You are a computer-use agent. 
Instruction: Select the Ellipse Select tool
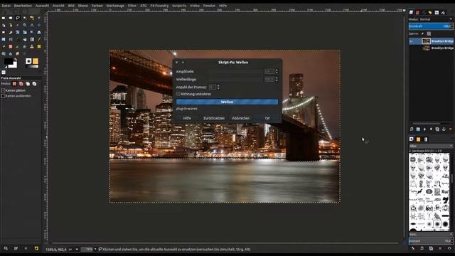[11, 18]
